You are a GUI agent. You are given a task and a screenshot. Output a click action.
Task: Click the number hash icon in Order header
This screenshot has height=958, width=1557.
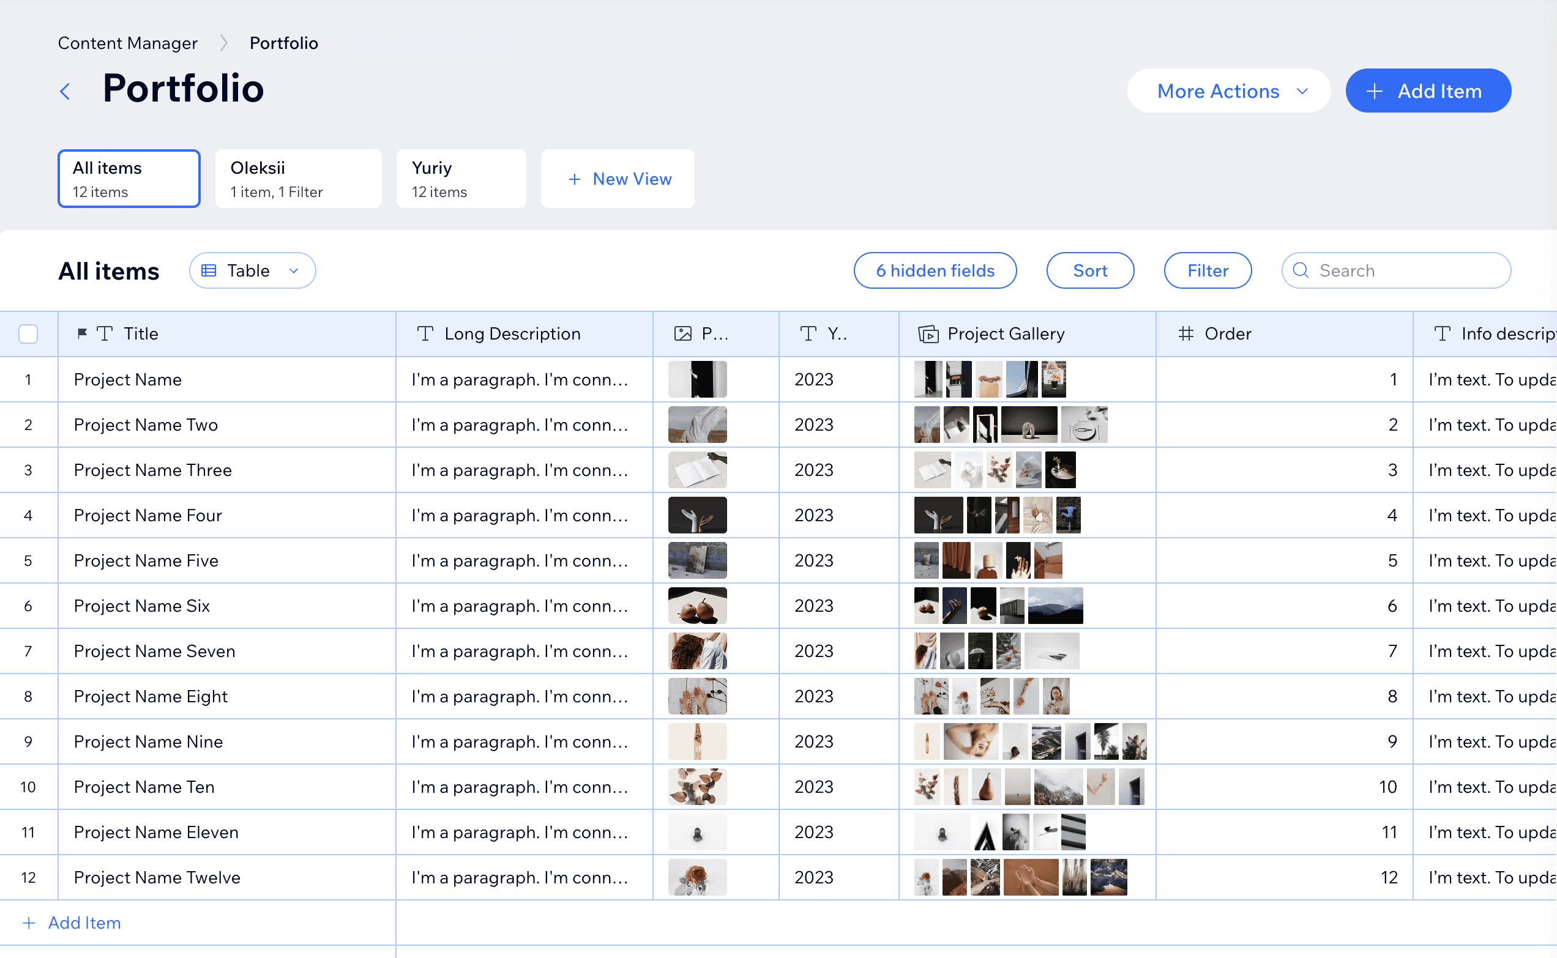point(1185,333)
